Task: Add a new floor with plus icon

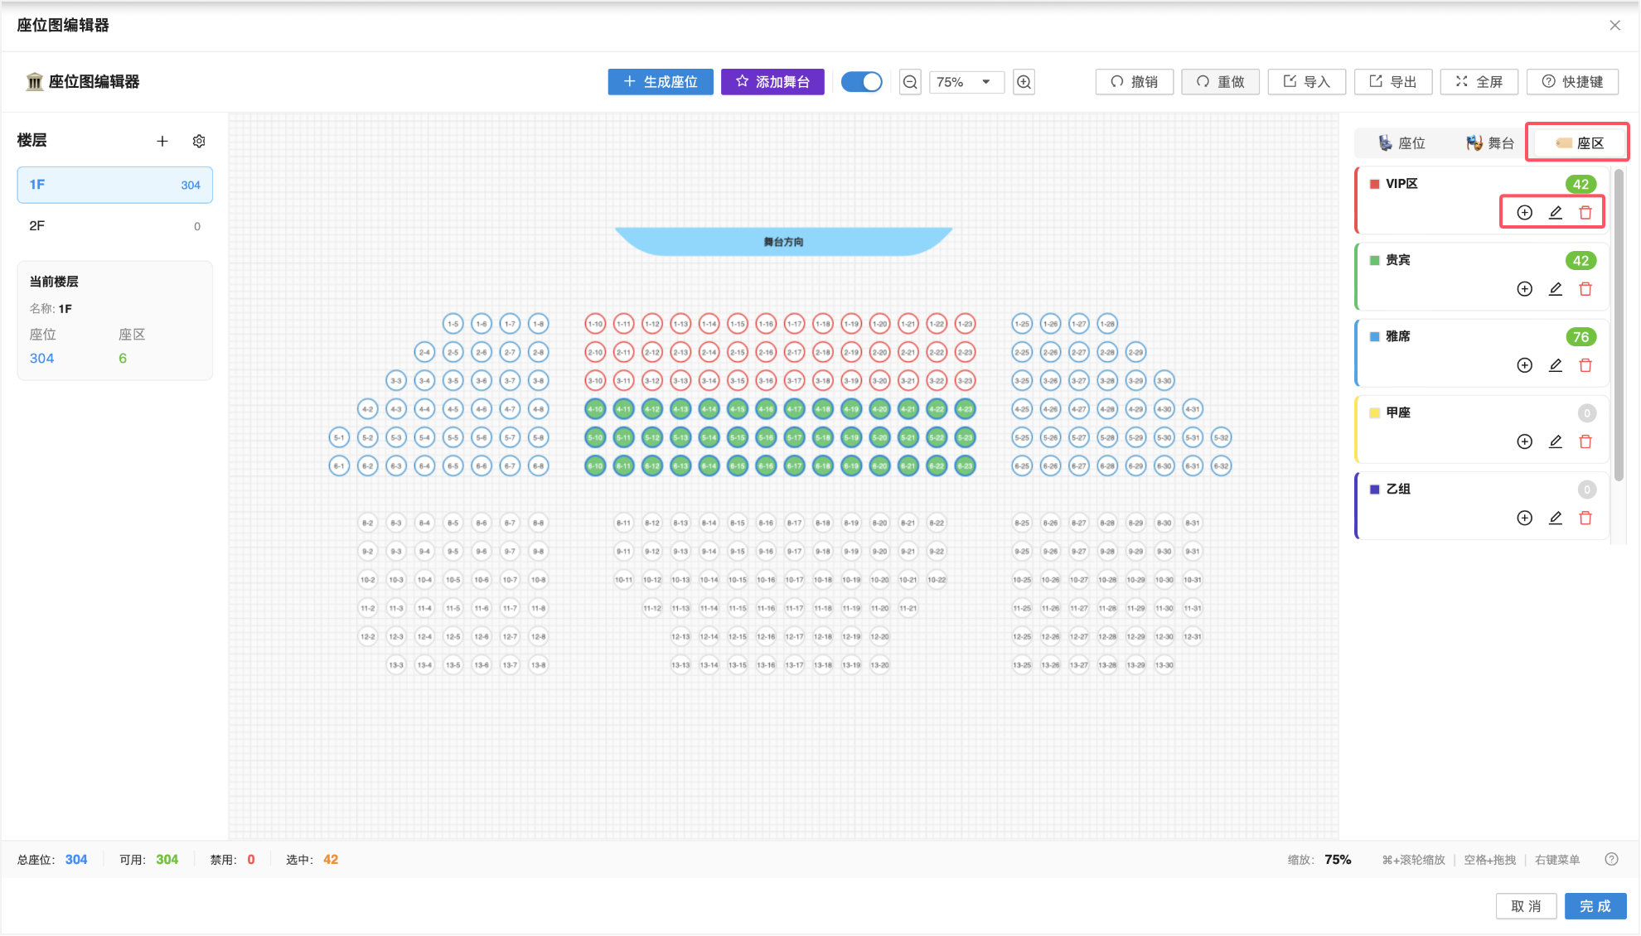Action: pos(162,141)
